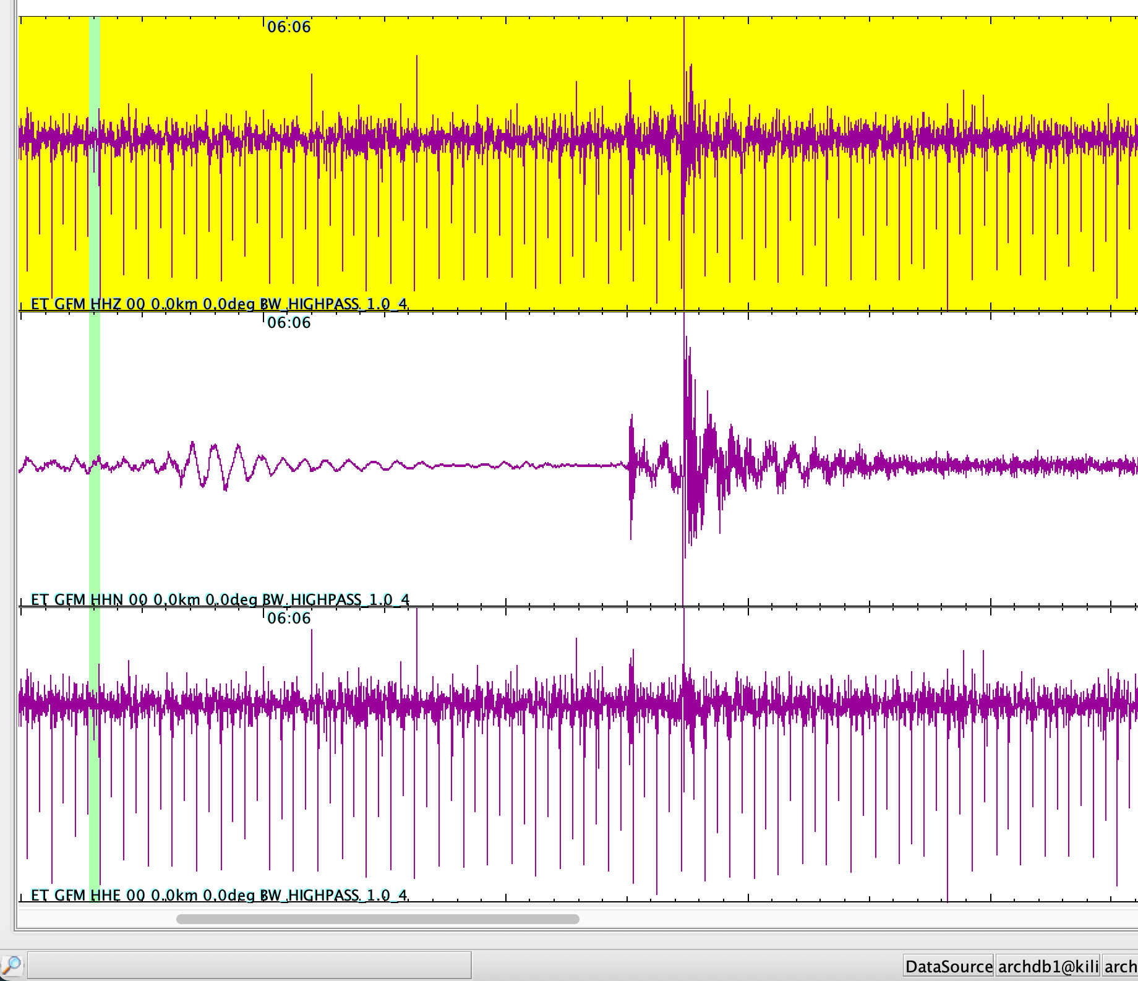
Task: Select the archdb1@kili status bar entry
Action: click(x=1048, y=967)
